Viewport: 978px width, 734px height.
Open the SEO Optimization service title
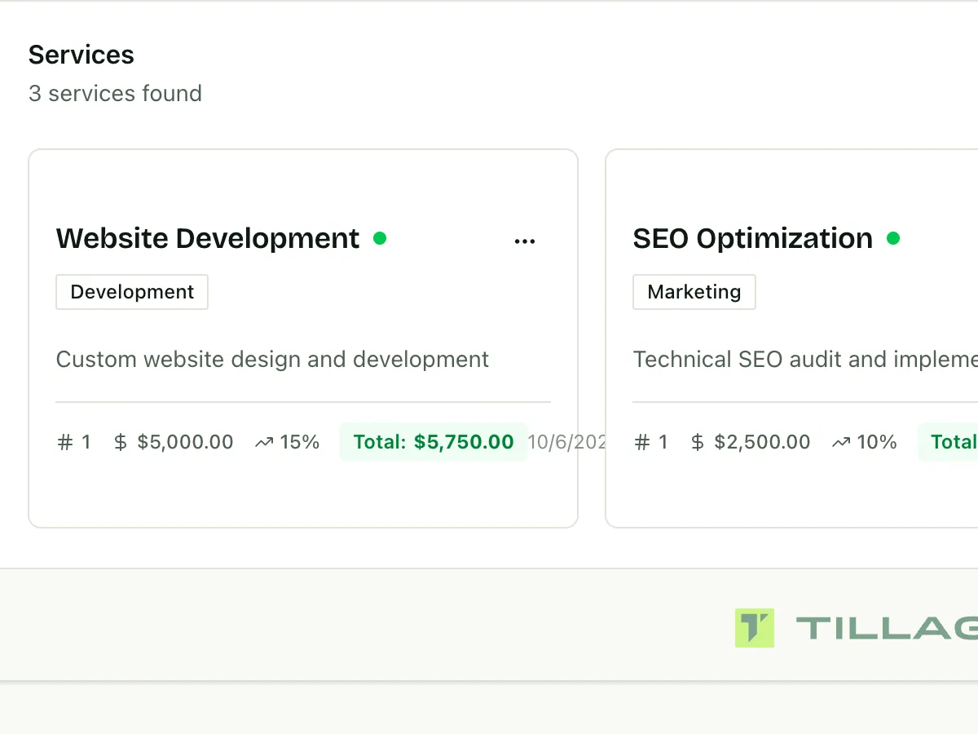coord(753,238)
